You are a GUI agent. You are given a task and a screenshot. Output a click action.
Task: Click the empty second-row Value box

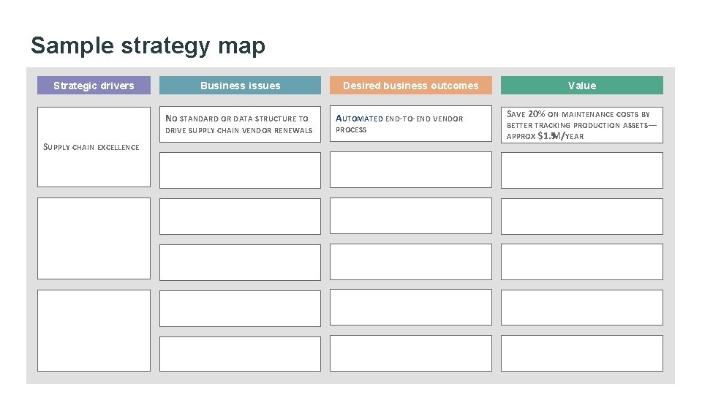click(581, 170)
